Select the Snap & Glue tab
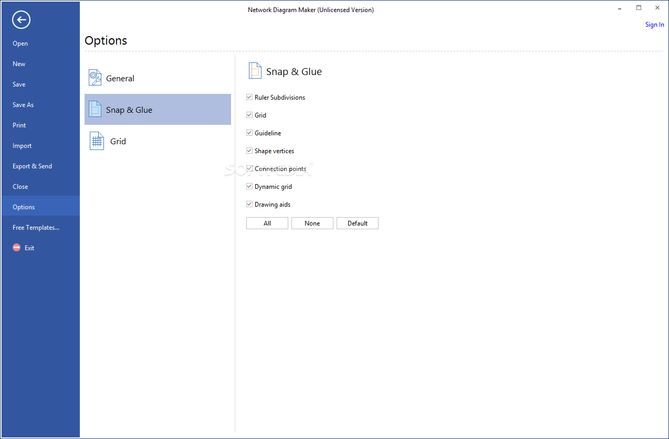 click(158, 109)
